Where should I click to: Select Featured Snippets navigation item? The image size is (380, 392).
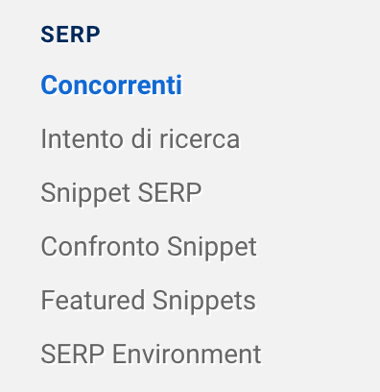click(x=149, y=301)
